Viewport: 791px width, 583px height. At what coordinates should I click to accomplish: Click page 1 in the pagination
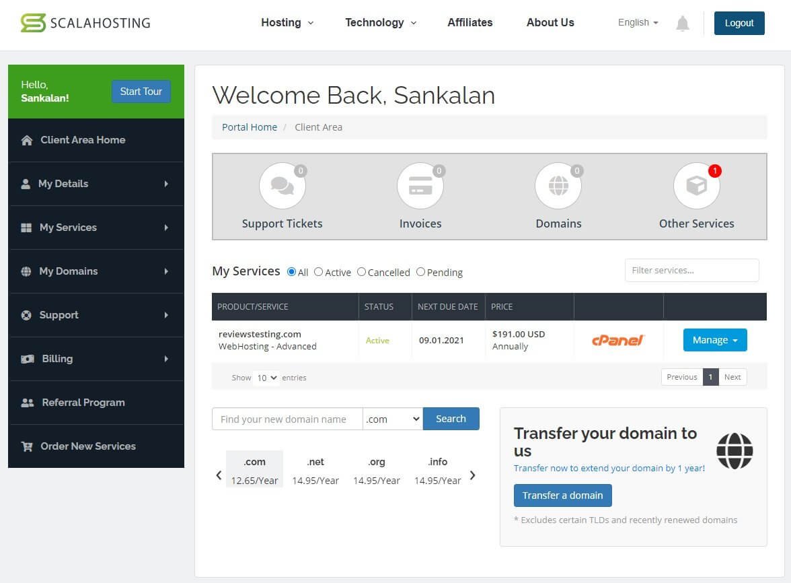[x=710, y=377]
